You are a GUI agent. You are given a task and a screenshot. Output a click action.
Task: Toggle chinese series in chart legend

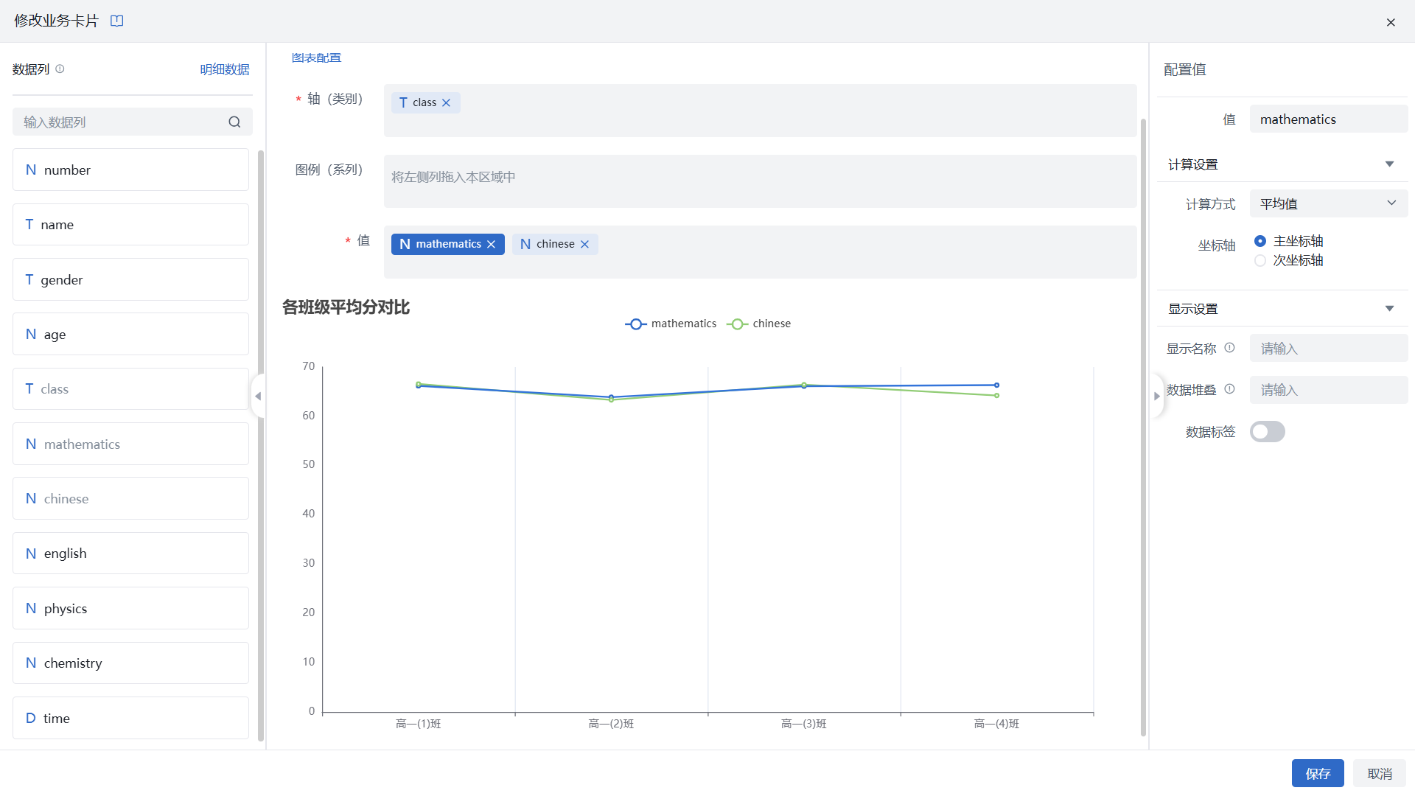(759, 324)
